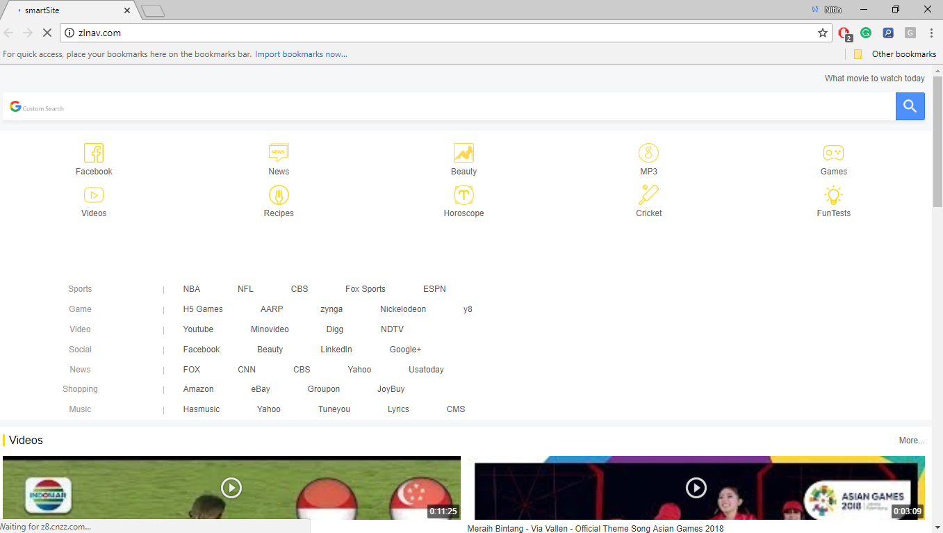
Task: Open the Google+ link
Action: tap(405, 350)
